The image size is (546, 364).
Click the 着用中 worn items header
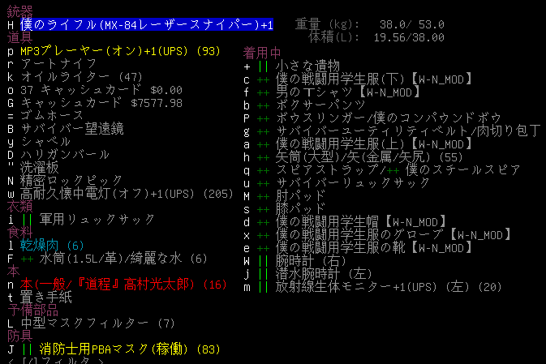(263, 51)
